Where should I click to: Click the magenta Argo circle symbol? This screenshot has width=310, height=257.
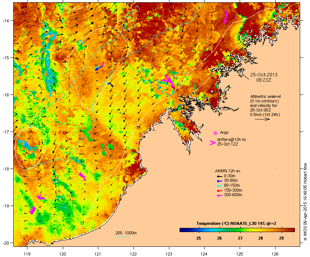[x=215, y=133]
